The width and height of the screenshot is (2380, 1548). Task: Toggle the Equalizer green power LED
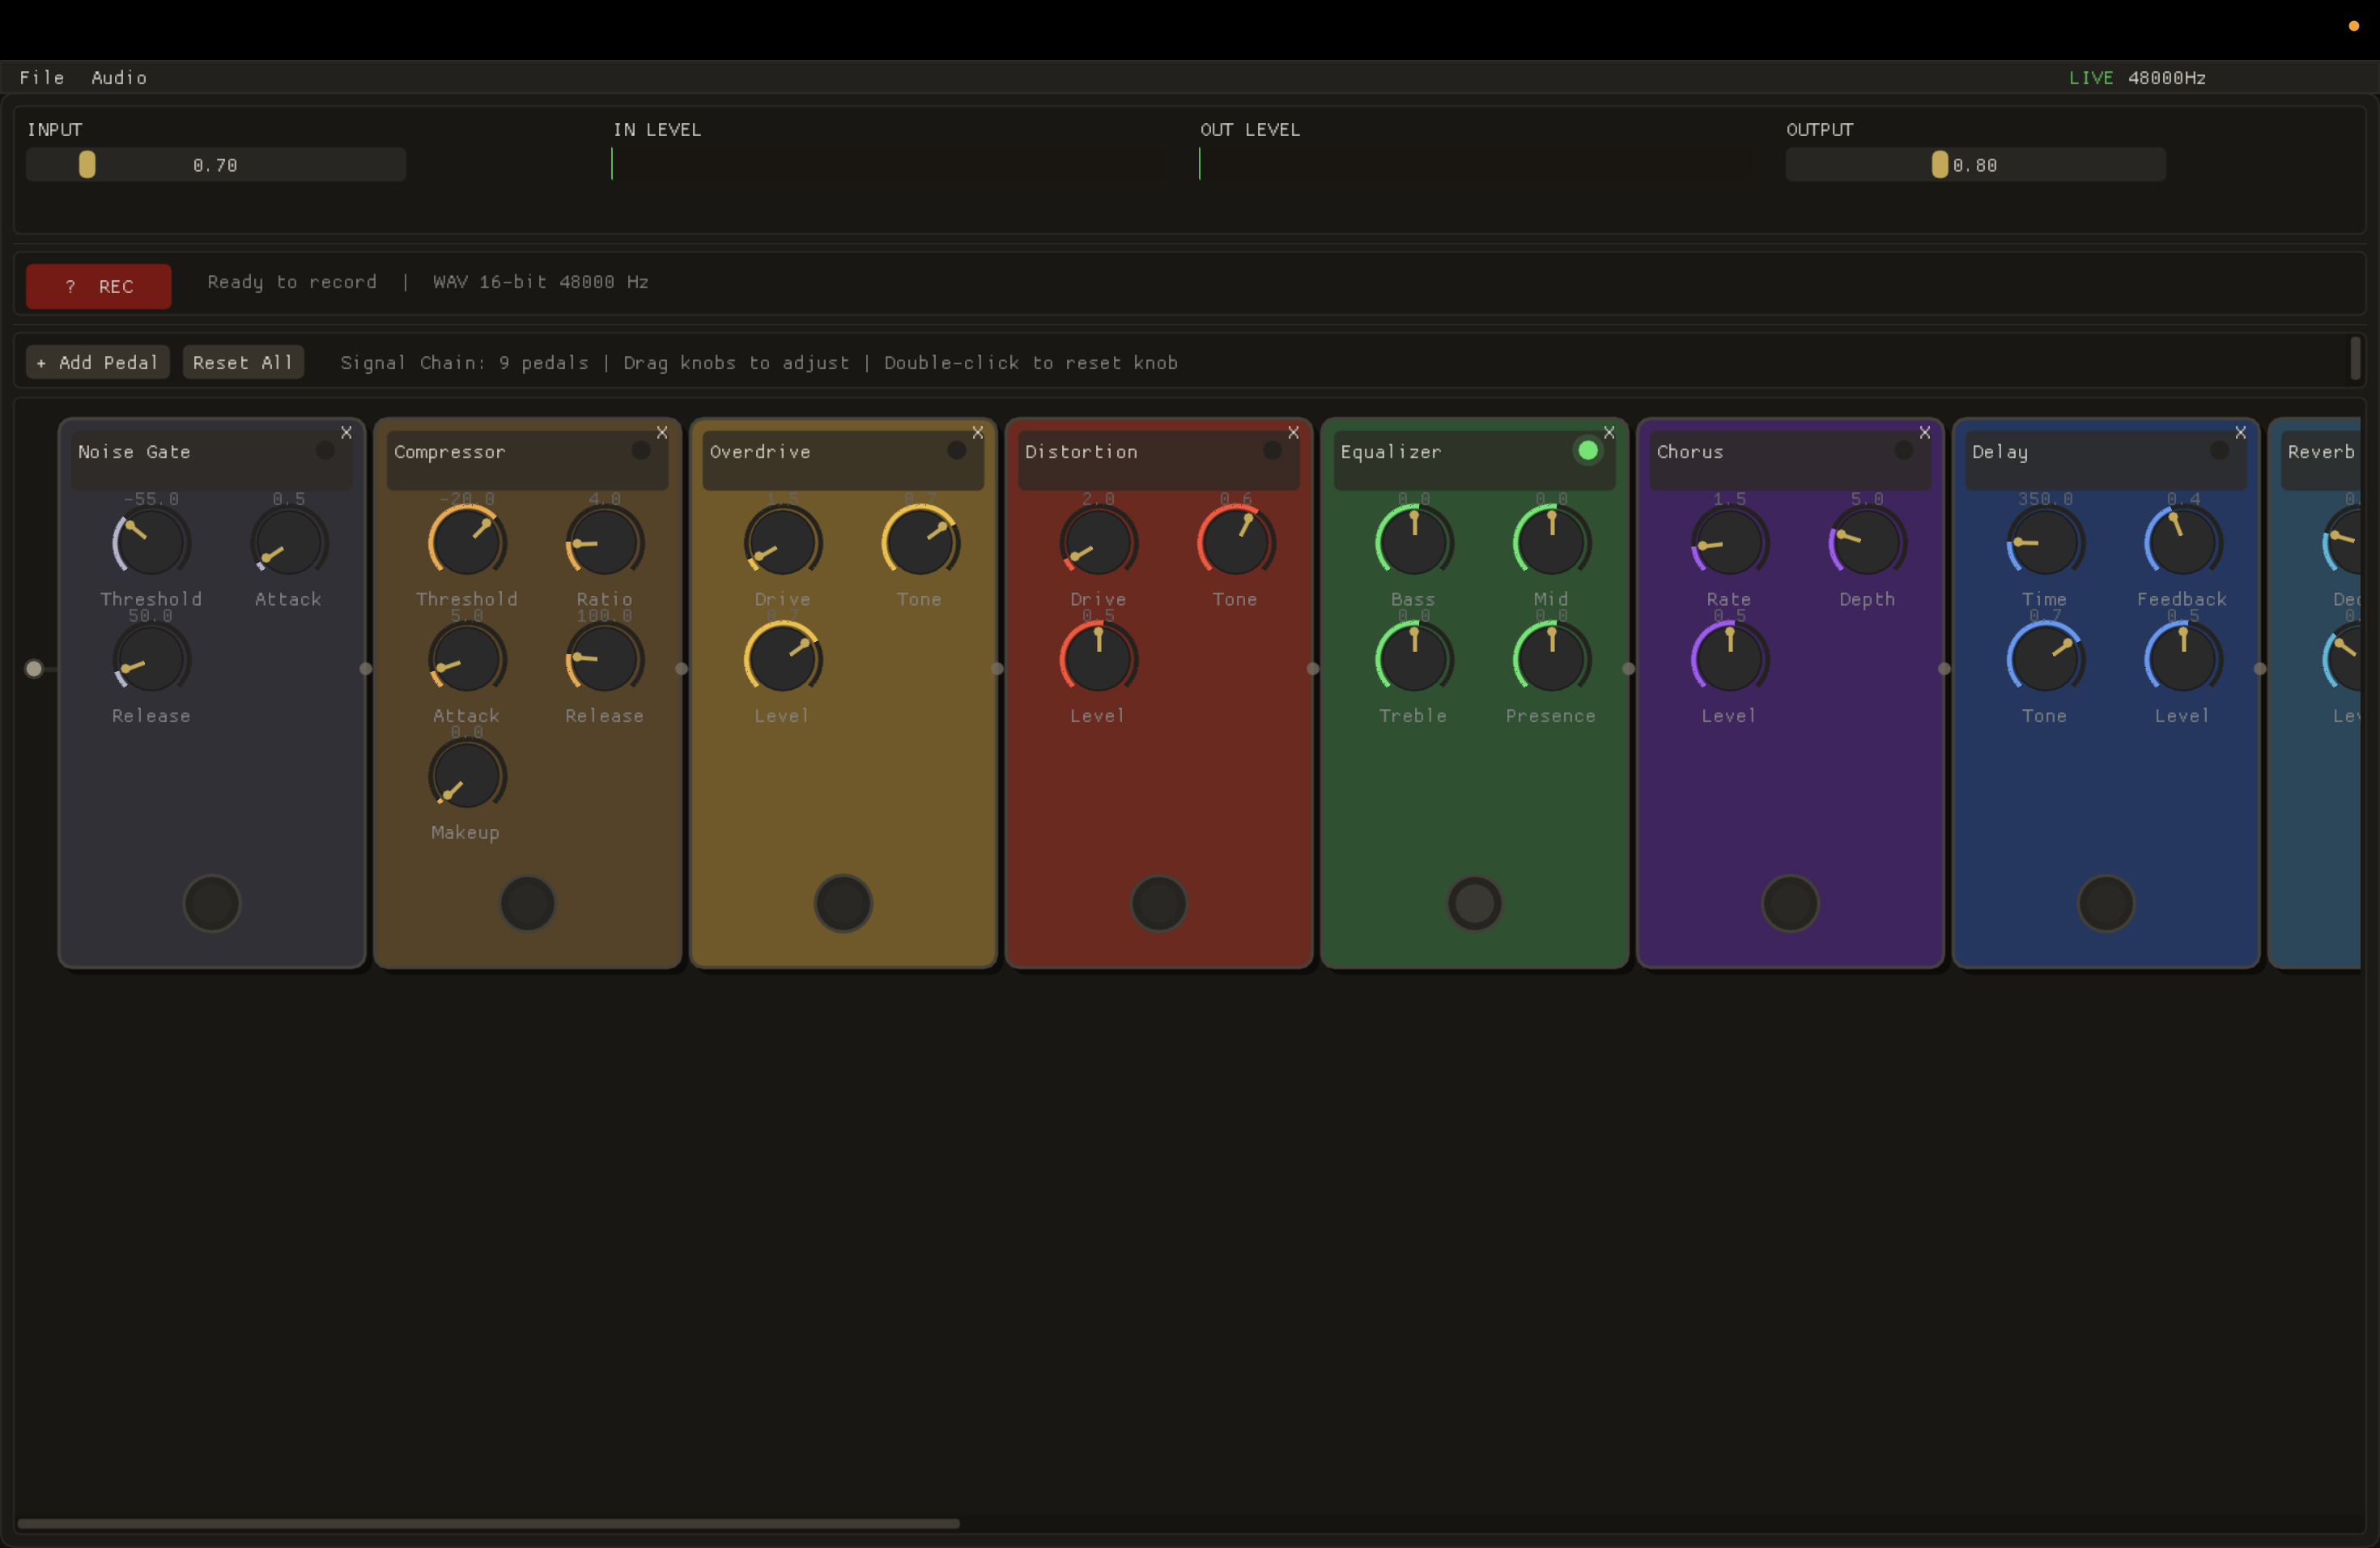click(x=1587, y=451)
